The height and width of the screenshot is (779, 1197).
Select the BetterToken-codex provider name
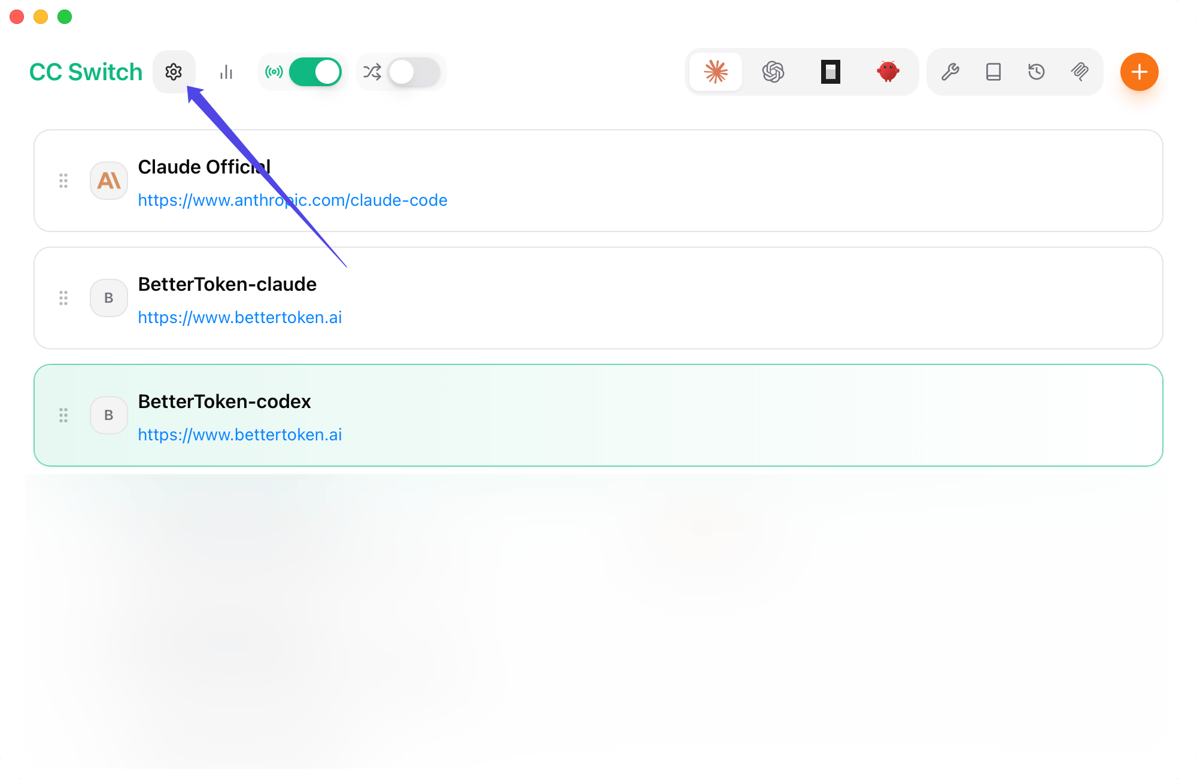224,401
